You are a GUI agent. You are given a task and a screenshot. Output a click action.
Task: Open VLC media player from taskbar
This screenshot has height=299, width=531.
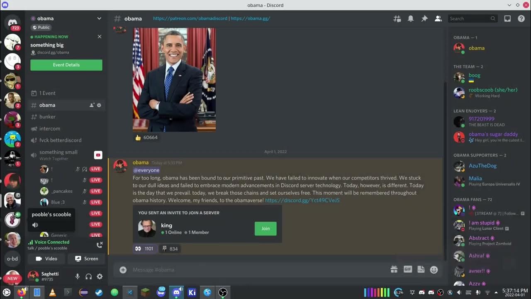[x=52, y=292]
